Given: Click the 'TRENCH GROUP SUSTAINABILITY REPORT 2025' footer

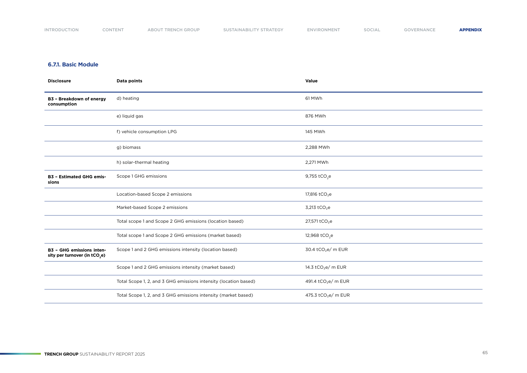Looking at the screenshot, I should coord(95,354).
